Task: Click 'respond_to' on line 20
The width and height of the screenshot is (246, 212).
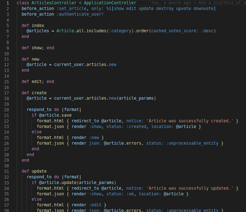Action: pyautogui.click(x=39, y=110)
